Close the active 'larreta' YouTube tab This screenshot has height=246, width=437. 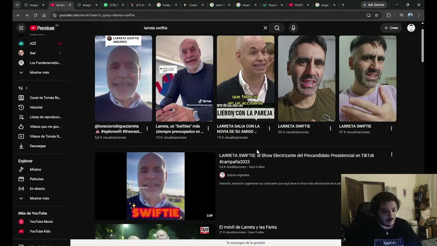coord(70,5)
